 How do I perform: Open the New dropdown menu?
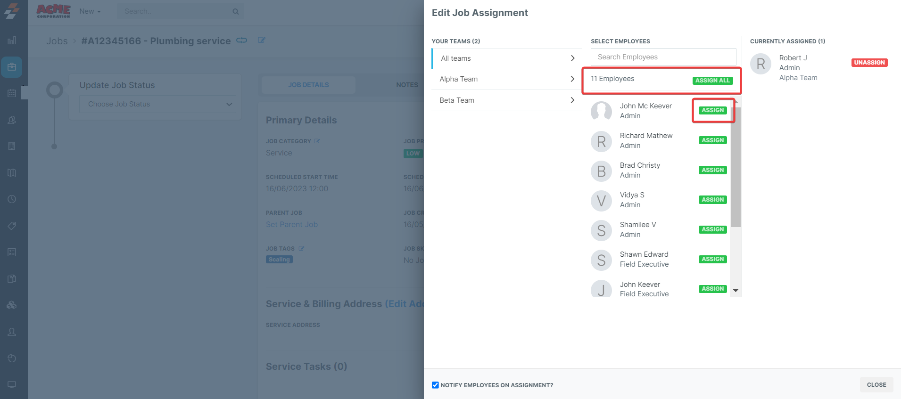[x=90, y=11]
